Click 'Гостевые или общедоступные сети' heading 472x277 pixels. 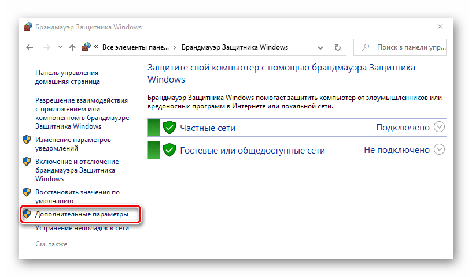[253, 150]
